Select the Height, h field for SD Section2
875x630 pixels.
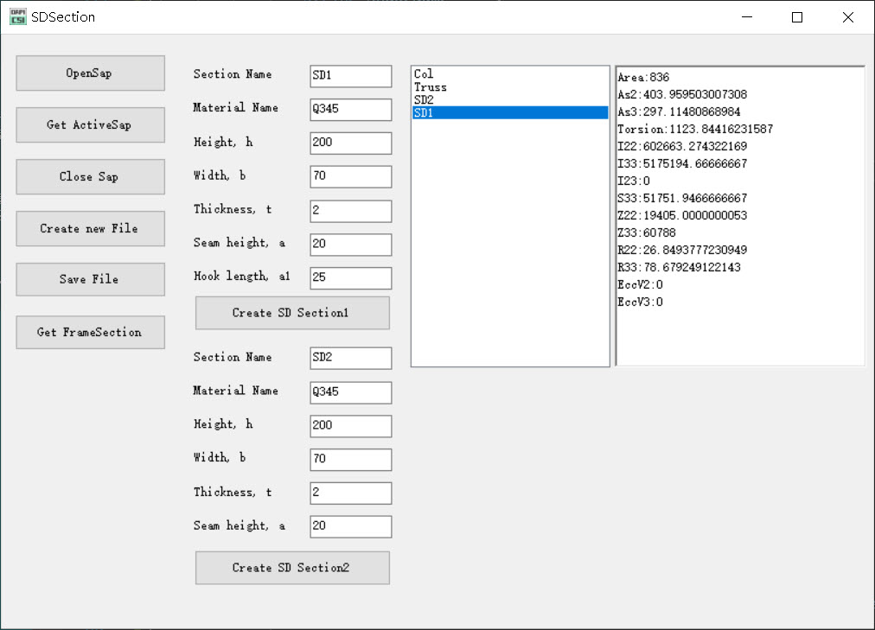tap(351, 426)
